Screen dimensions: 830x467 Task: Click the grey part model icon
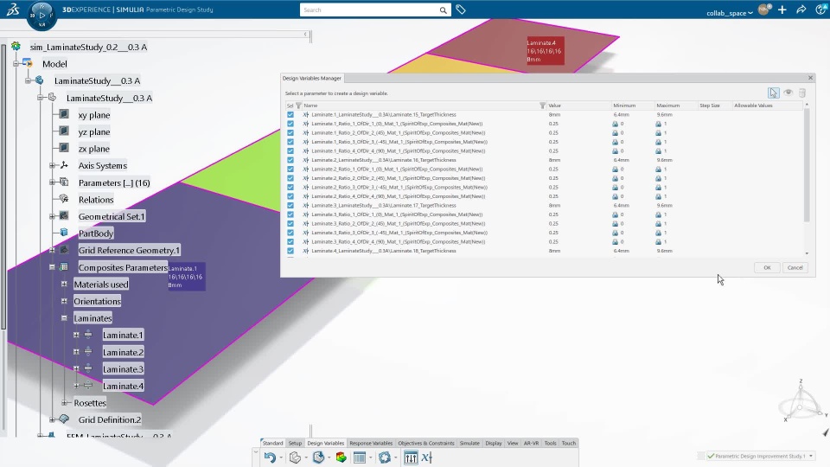295,457
